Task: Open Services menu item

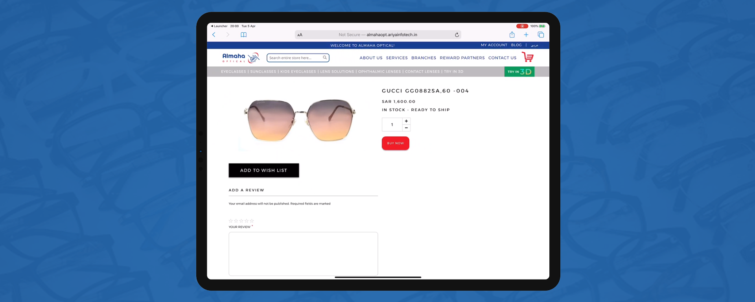Action: click(x=397, y=58)
